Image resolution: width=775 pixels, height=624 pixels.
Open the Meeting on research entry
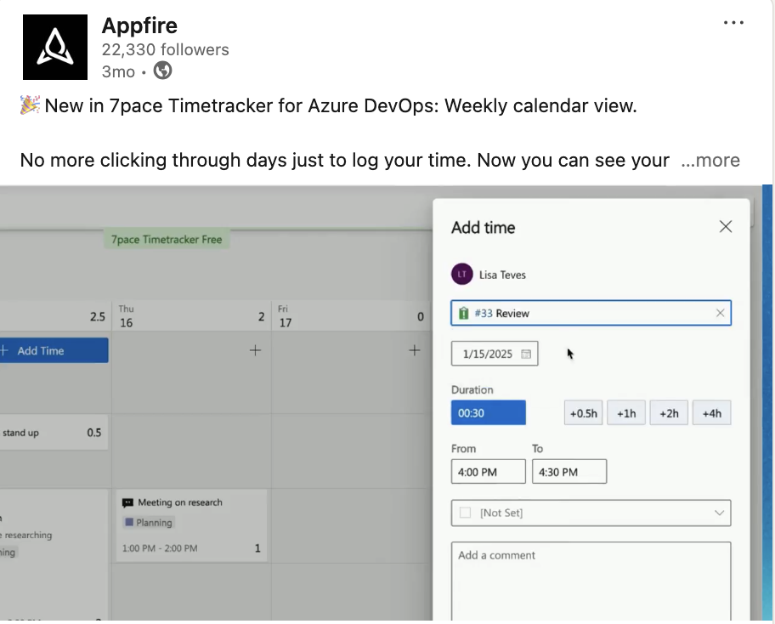point(191,525)
